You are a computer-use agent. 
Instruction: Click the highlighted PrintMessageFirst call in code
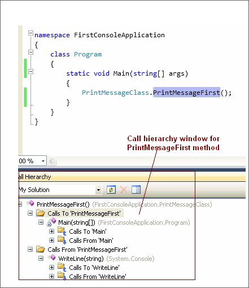click(x=186, y=93)
